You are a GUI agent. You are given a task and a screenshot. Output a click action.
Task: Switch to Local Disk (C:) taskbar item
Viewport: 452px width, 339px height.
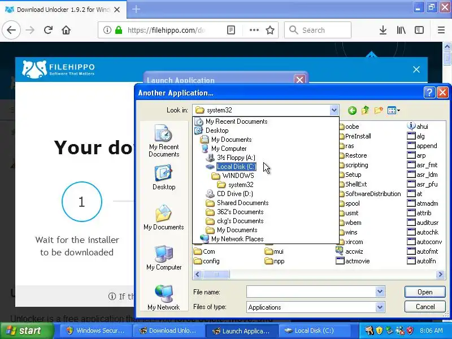click(x=314, y=331)
